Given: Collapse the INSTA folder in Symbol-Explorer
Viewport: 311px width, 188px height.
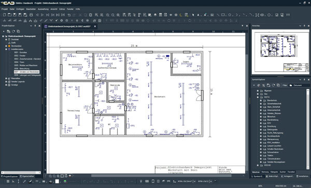Looking at the screenshot, I should tap(258, 97).
